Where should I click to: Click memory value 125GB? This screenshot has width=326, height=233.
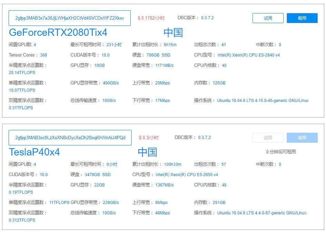point(219,83)
